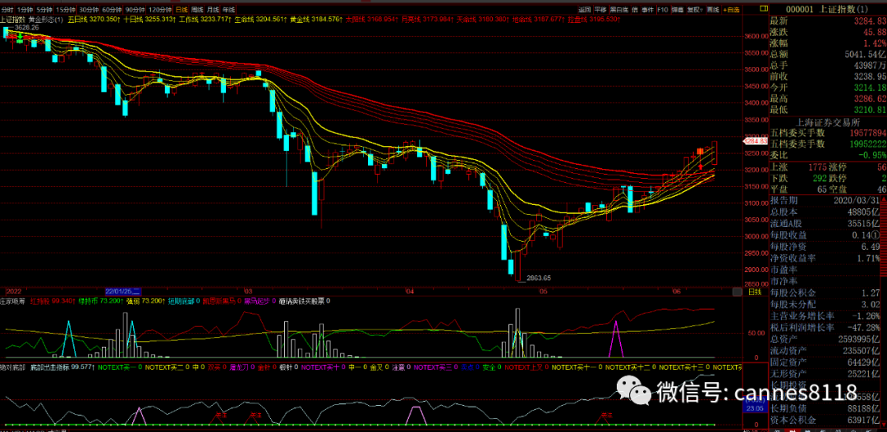
Task: Click the 庄家吸筹 sub-indicator name
Action: (14, 302)
